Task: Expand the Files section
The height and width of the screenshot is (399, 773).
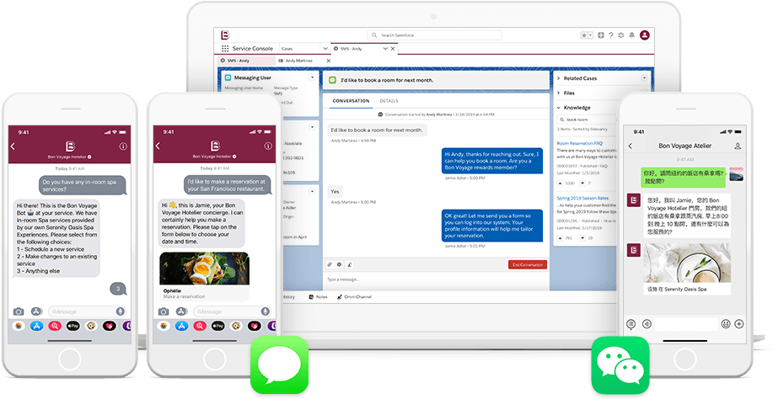Action: click(x=559, y=93)
